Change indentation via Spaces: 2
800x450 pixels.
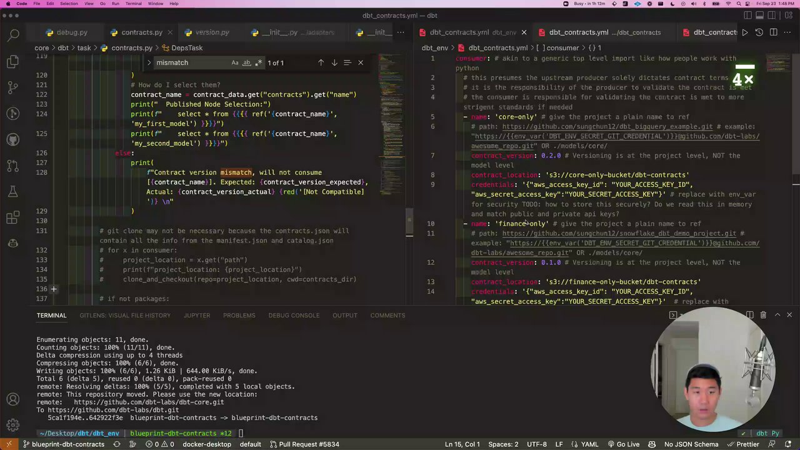point(503,444)
